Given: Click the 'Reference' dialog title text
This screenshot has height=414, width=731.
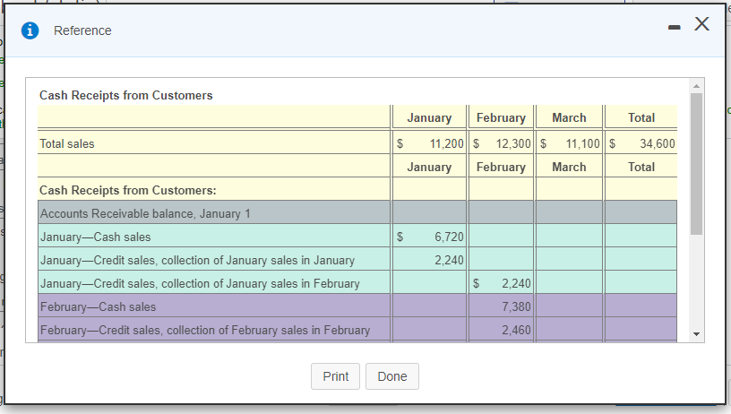Looking at the screenshot, I should point(82,30).
